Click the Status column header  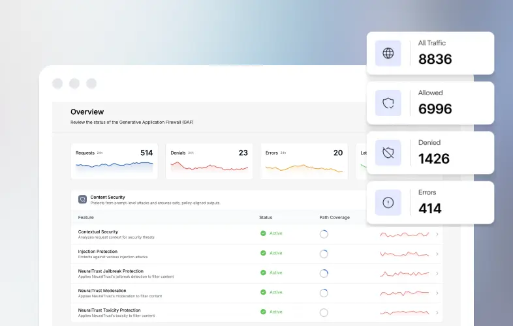coord(266,217)
